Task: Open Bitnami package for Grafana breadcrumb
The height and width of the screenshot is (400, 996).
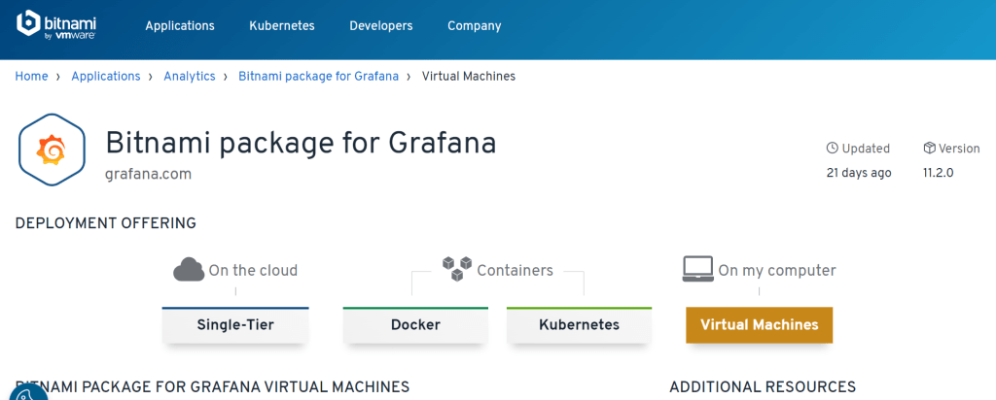Action: [319, 76]
